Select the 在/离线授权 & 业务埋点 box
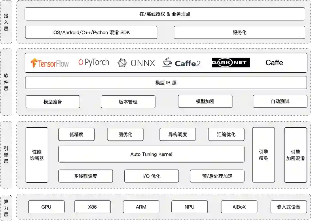This screenshot has width=311, height=221. 165,14
